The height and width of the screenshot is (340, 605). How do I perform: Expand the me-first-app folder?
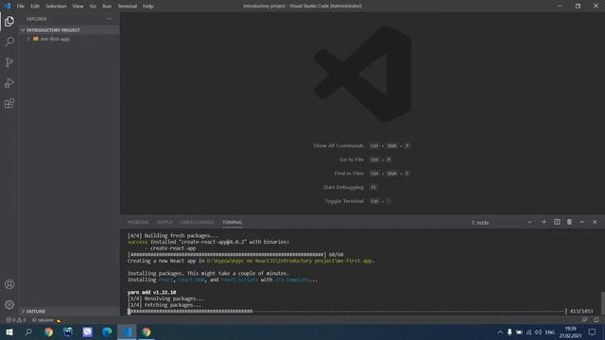69,39
